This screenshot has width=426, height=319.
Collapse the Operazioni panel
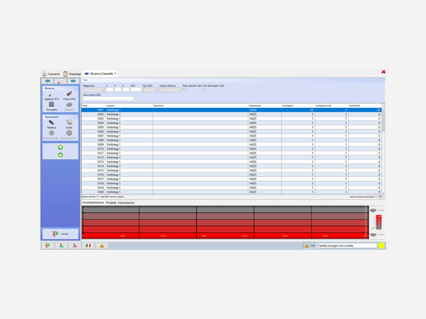click(x=75, y=117)
